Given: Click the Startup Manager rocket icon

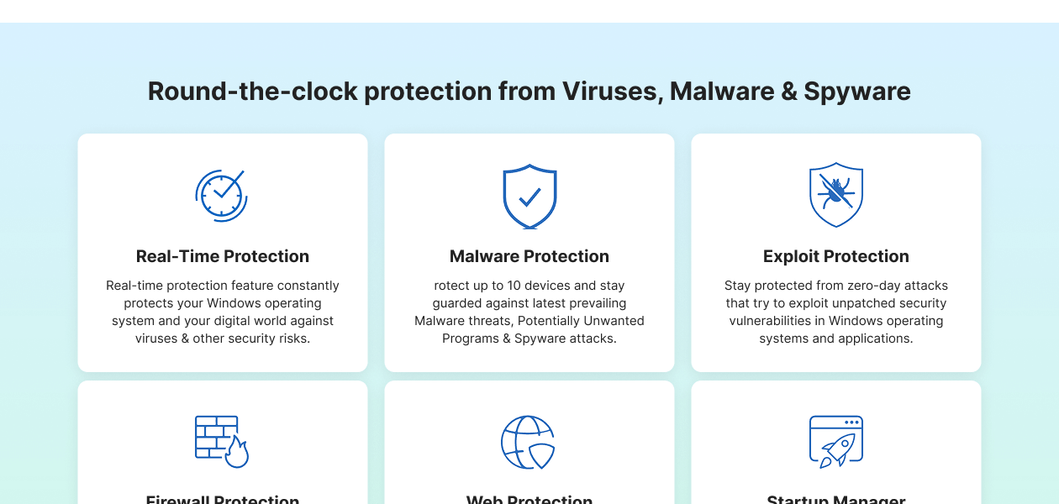Looking at the screenshot, I should click(x=836, y=441).
